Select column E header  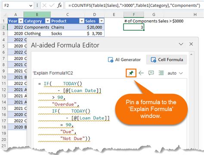pyautogui.click(x=114, y=15)
